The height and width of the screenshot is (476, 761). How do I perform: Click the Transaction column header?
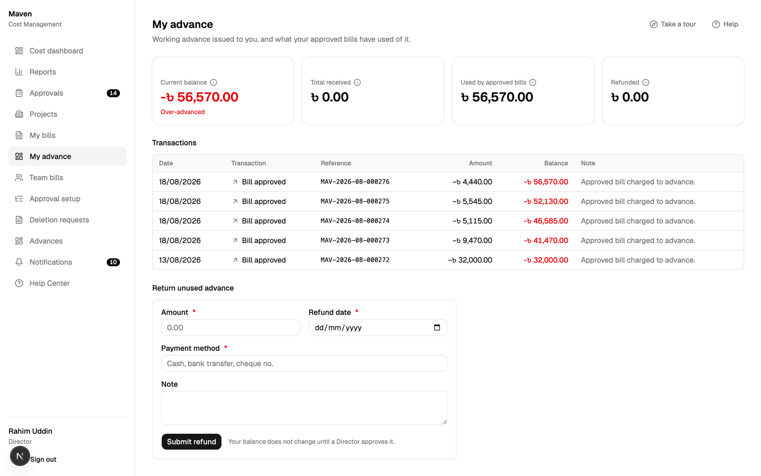tap(248, 163)
